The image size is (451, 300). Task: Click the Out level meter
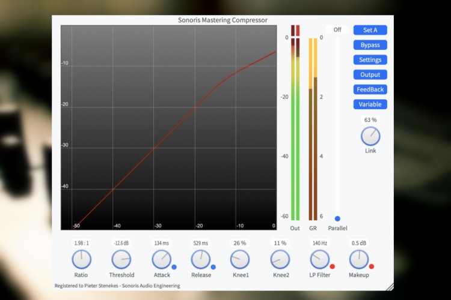(295, 129)
